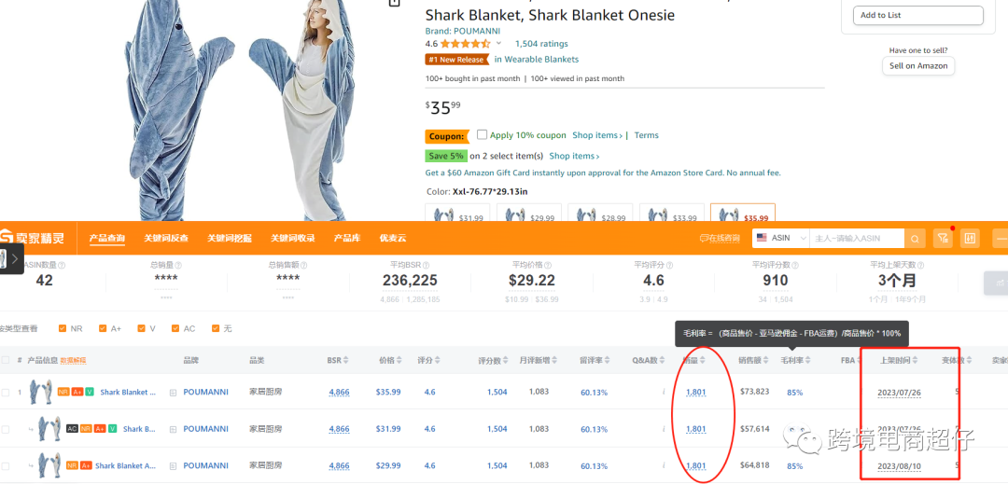1008x484 pixels.
Task: Sort by the 价格 column arrows
Action: tap(400, 360)
